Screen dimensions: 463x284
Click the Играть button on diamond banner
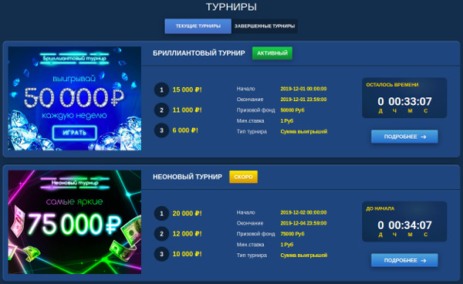(75, 133)
